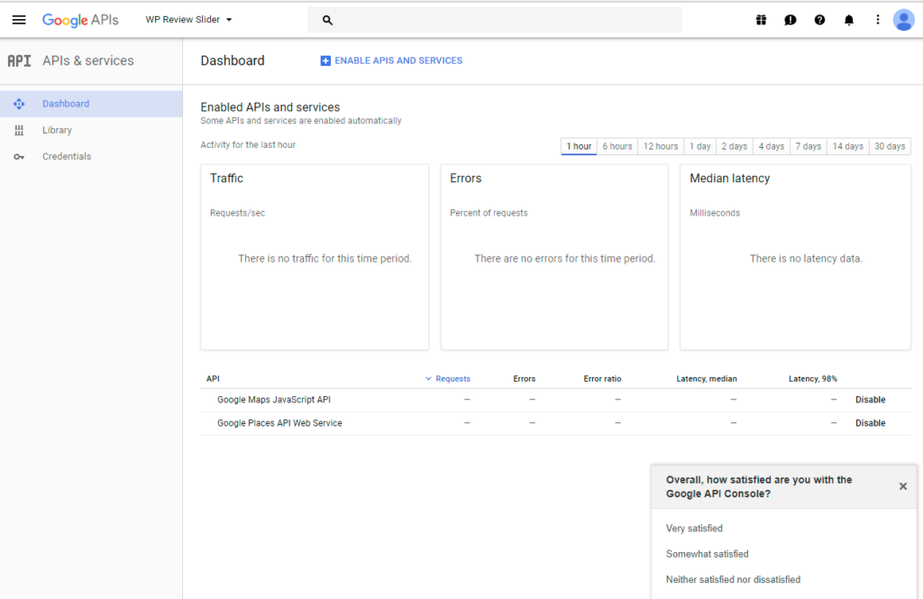923x599 pixels.
Task: Click the Dashboard sidebar icon
Action: coord(19,104)
